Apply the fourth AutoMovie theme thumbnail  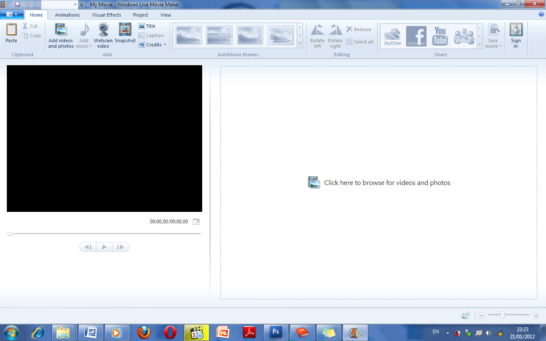[281, 35]
